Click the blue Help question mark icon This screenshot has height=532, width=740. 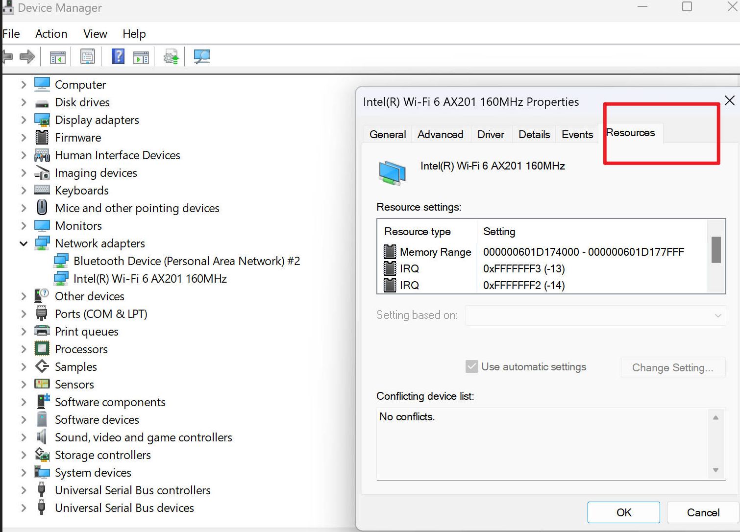[x=118, y=57]
